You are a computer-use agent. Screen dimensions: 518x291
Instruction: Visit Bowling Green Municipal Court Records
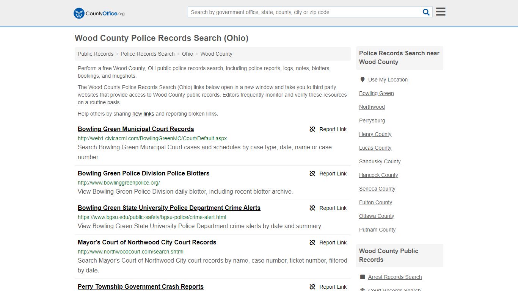(136, 129)
